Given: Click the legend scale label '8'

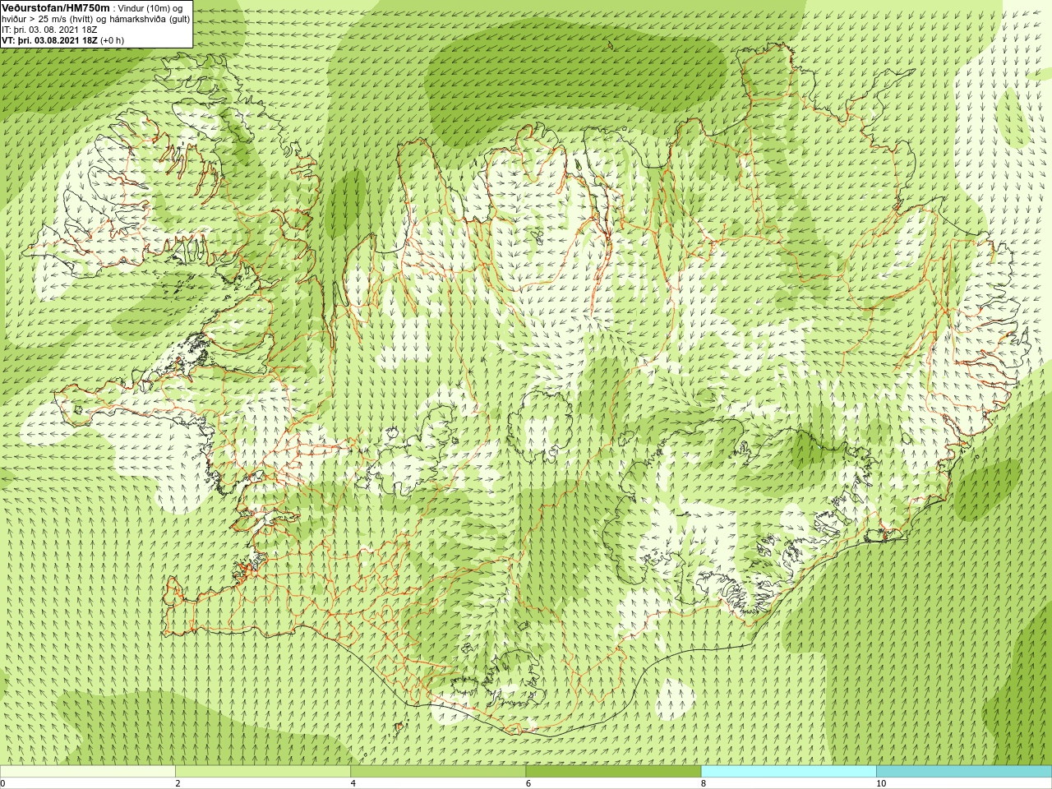Looking at the screenshot, I should [704, 783].
